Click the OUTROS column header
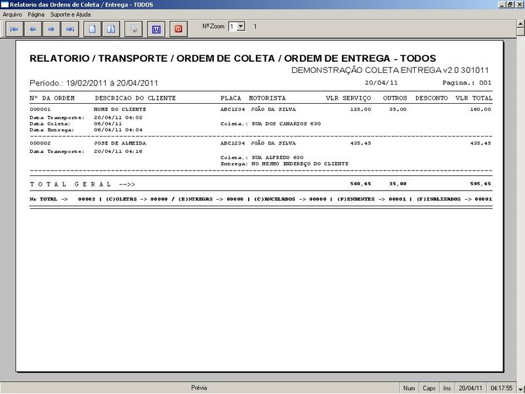525x394 pixels. click(x=395, y=98)
